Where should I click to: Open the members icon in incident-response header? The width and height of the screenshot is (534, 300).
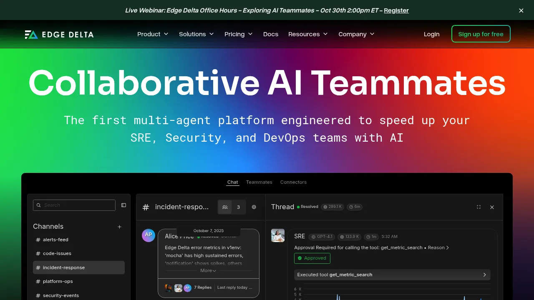[225, 207]
